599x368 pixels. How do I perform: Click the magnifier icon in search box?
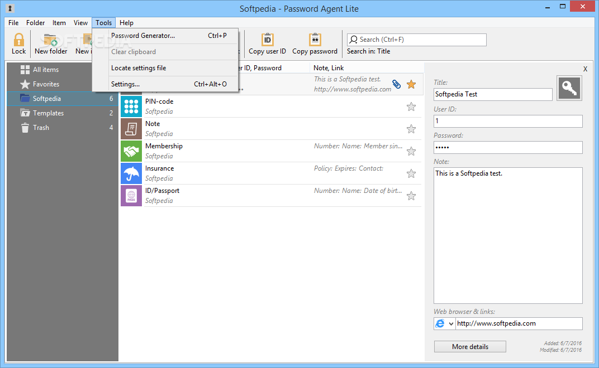coord(354,40)
